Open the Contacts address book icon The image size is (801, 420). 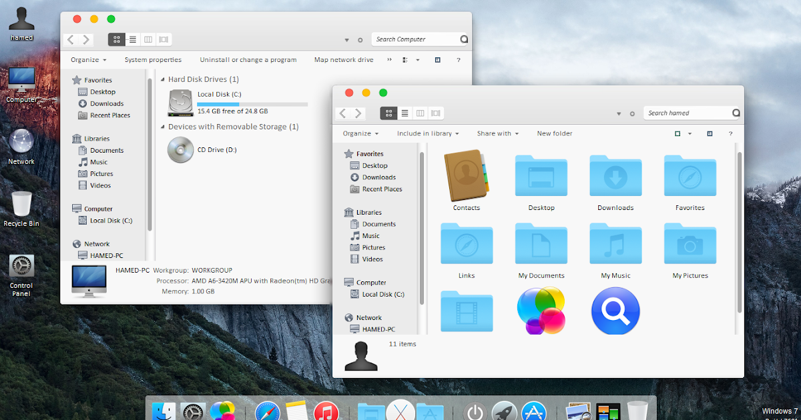pos(467,175)
